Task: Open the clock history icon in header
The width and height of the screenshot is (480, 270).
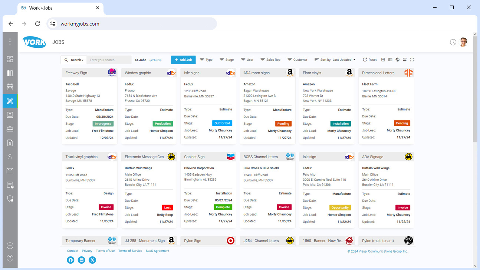Action: click(453, 42)
